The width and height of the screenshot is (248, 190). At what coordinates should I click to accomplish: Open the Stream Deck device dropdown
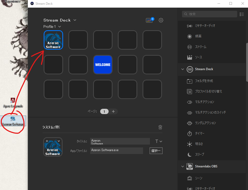coord(75,20)
